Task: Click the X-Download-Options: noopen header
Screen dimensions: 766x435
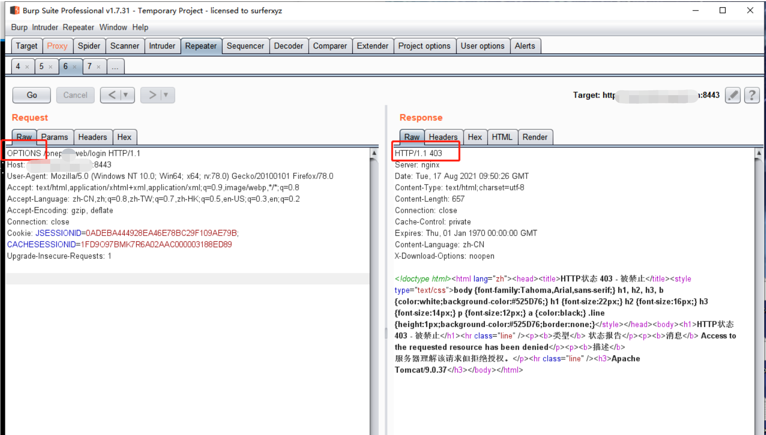Action: point(444,256)
